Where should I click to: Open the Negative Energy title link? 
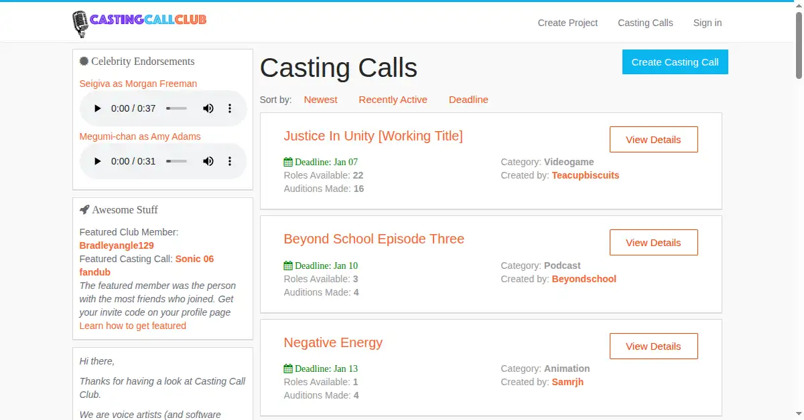[x=333, y=342]
